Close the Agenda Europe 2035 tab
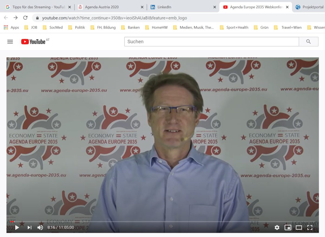This screenshot has width=325, height=237. [x=287, y=7]
